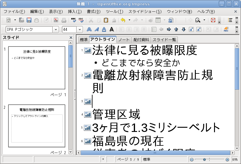Toggle the AutoSpellcheck button
The height and width of the screenshot is (164, 241).
(81, 20)
